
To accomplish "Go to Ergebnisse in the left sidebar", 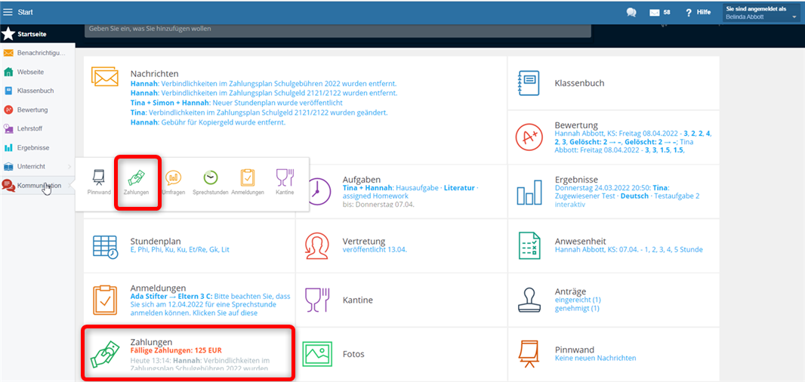I will (33, 147).
